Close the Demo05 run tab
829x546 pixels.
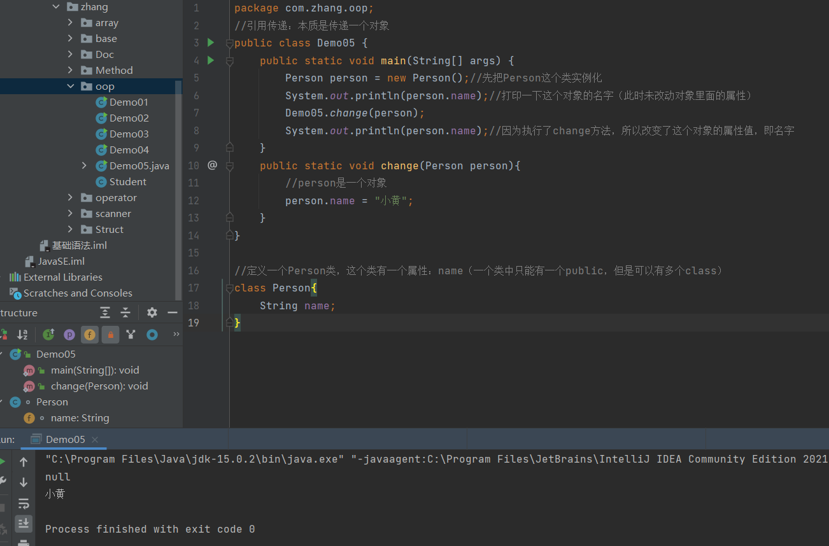[x=95, y=439]
